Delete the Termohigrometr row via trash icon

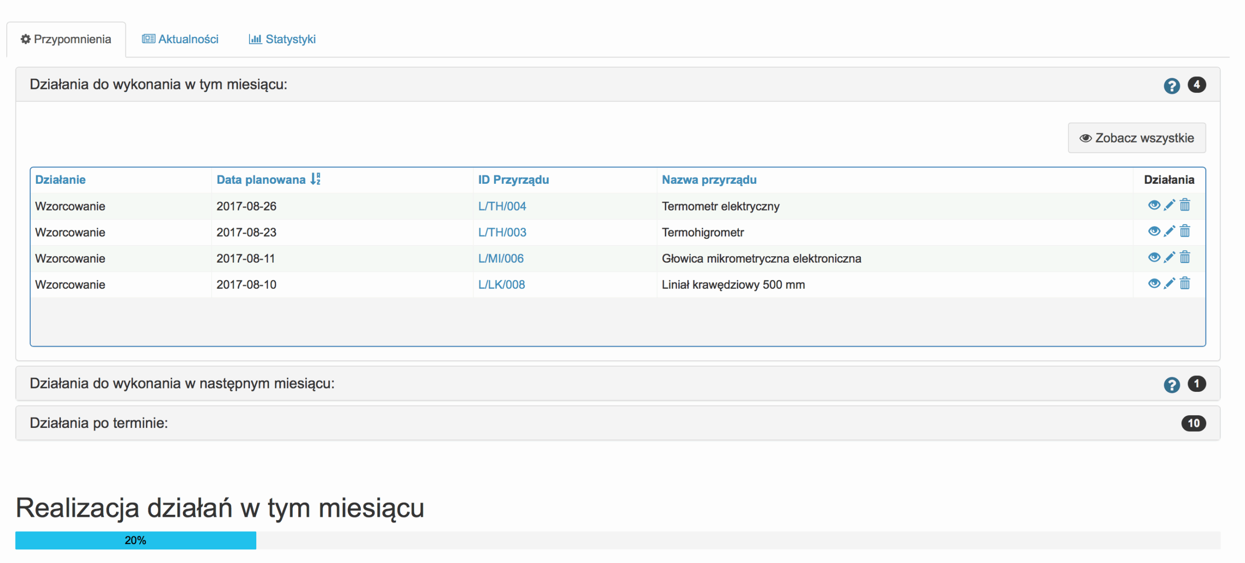[x=1185, y=231]
